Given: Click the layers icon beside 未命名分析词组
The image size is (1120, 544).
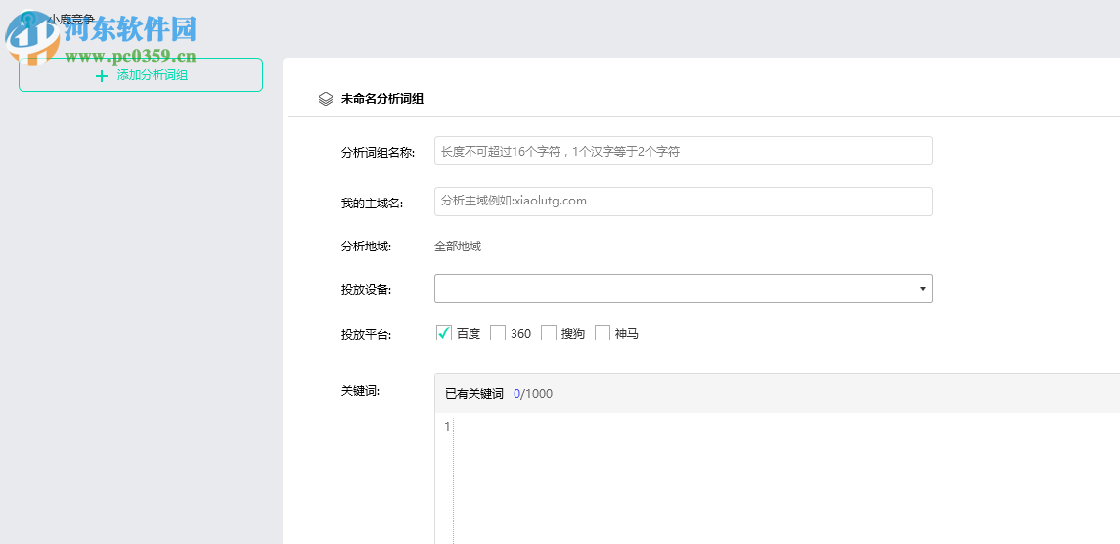Looking at the screenshot, I should pos(325,100).
